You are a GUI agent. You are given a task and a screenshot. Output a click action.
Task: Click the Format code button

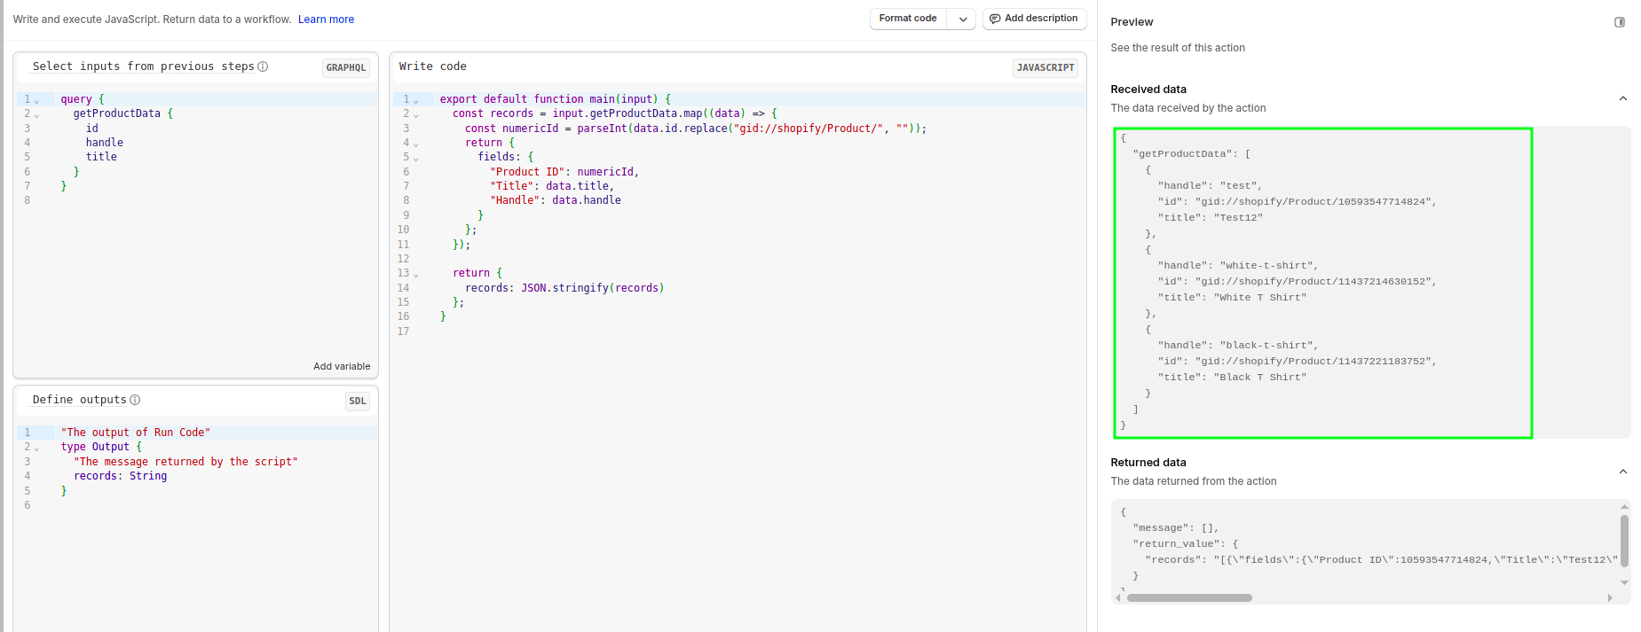(907, 19)
